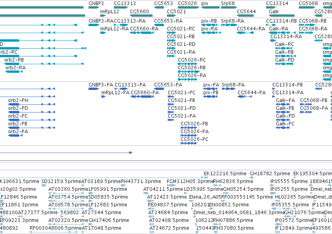
Task: Click the CG5021-PC protein label
Action: tap(182, 93)
